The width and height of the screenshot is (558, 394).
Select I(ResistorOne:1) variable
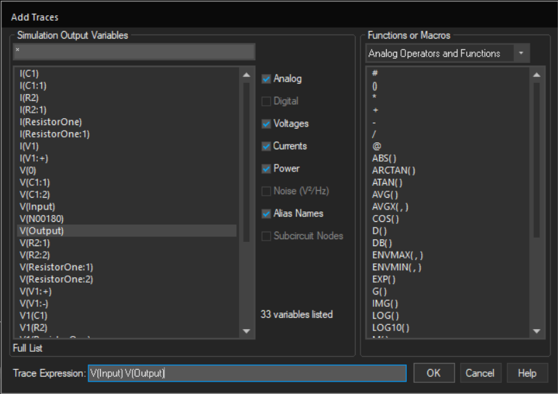[55, 134]
